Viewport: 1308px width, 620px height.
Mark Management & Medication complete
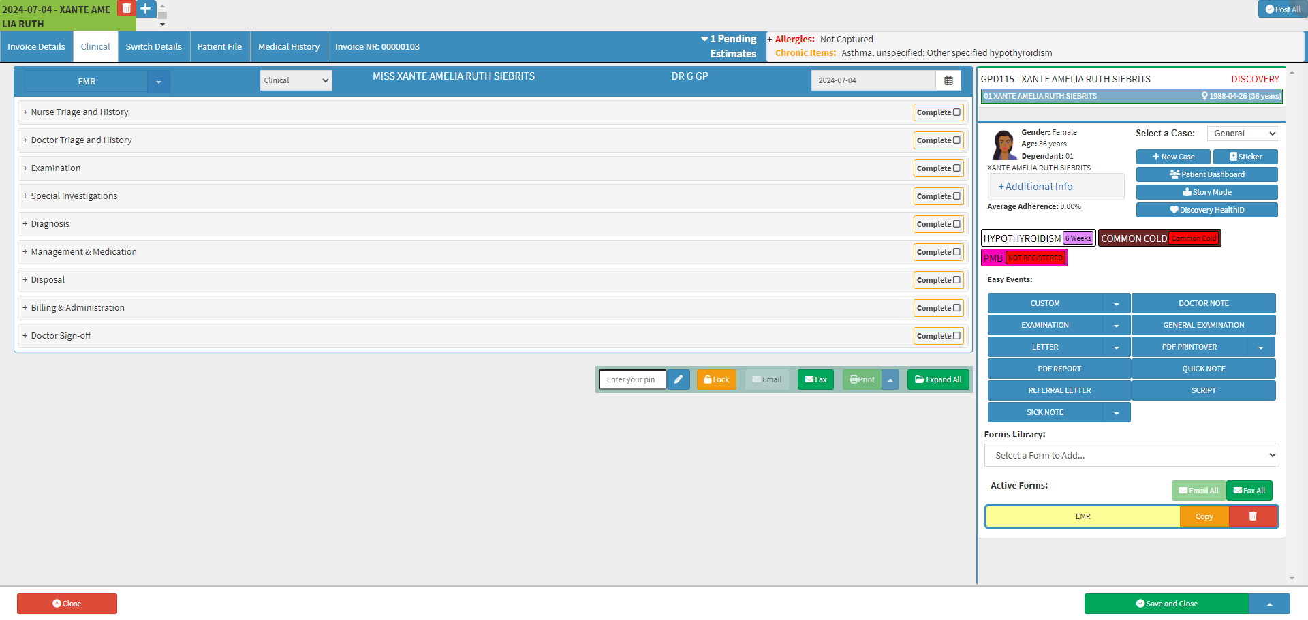point(938,252)
